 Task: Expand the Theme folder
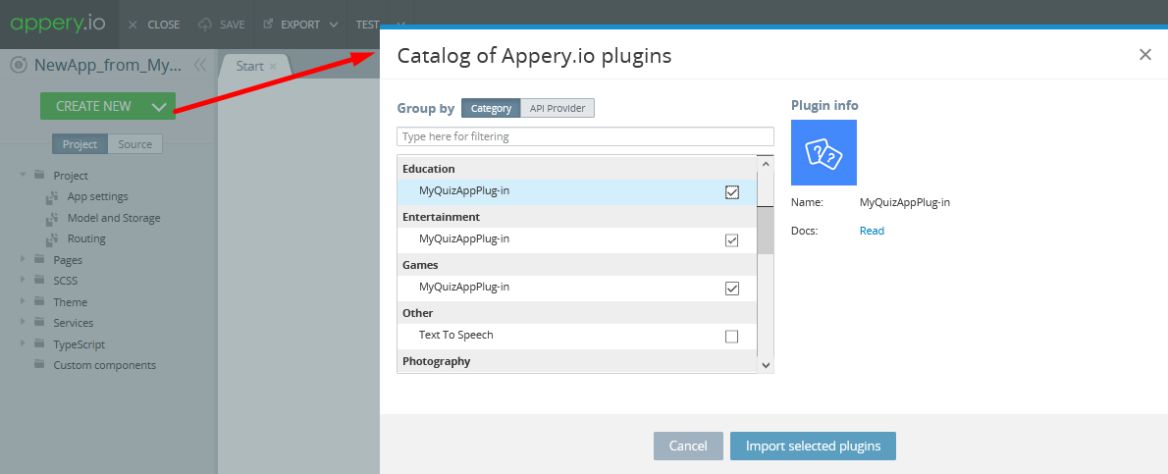[23, 300]
